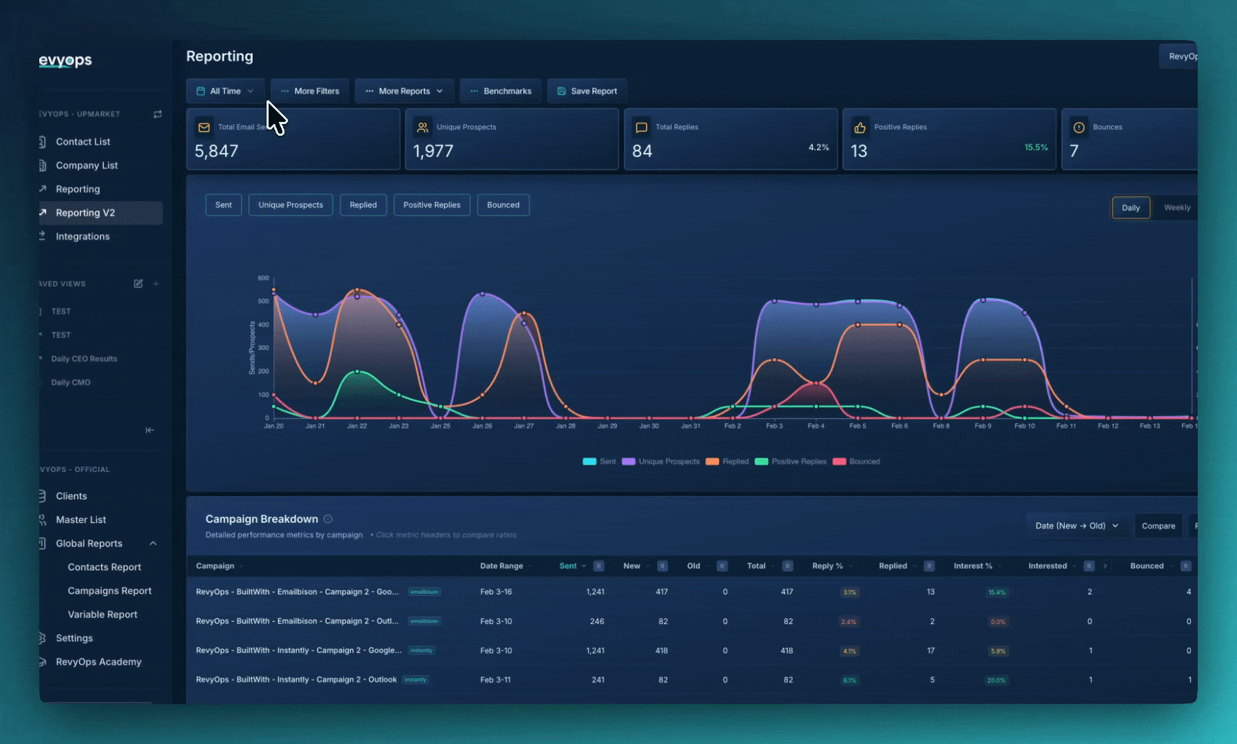Click the Company List sidebar icon

pyautogui.click(x=43, y=165)
